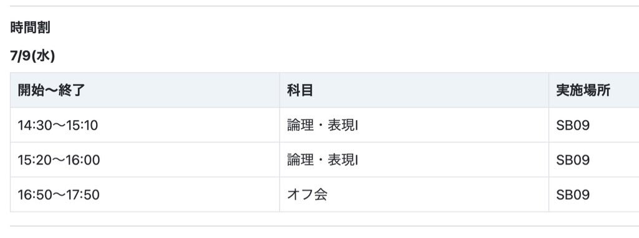
Task: Click SB09 in the オフ会 row
Action: (x=573, y=195)
